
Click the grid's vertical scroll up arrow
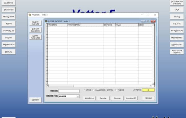[x=153, y=25]
